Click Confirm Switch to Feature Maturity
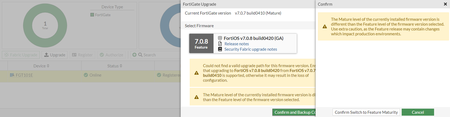Screen dimensions: 450x117 366,112
